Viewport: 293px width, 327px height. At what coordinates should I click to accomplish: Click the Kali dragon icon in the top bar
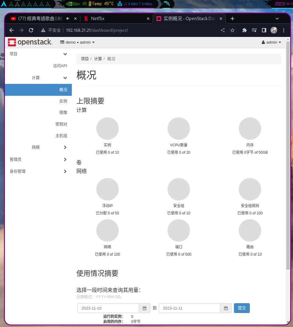click(167, 4)
